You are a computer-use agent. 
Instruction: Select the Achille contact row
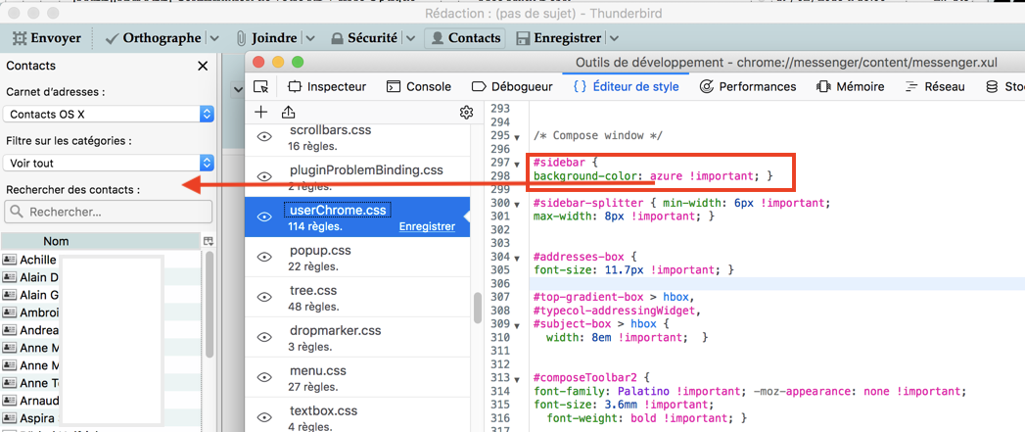(101, 260)
